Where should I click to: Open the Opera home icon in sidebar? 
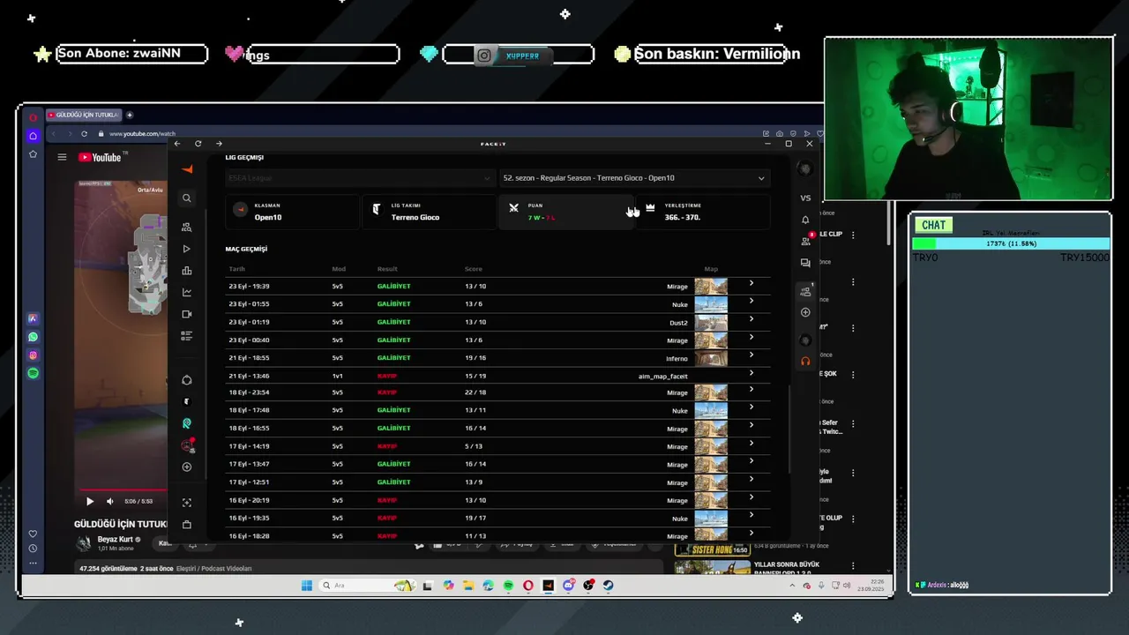point(33,136)
